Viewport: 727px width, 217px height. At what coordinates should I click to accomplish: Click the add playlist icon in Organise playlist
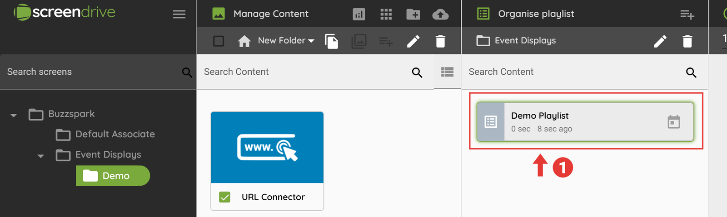click(x=687, y=14)
